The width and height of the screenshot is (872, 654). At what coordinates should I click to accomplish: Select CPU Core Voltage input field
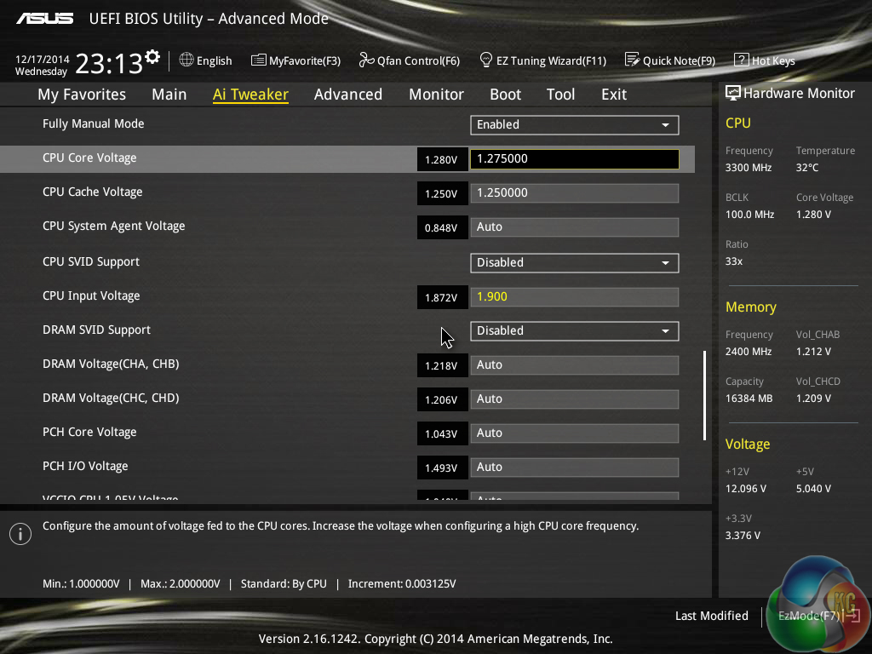click(574, 159)
